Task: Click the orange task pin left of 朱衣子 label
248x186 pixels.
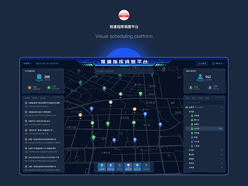Action: point(134,110)
